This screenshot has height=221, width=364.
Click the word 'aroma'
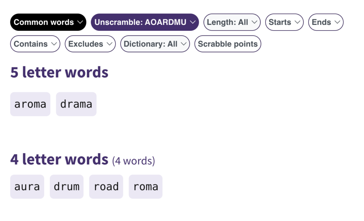pyautogui.click(x=30, y=104)
